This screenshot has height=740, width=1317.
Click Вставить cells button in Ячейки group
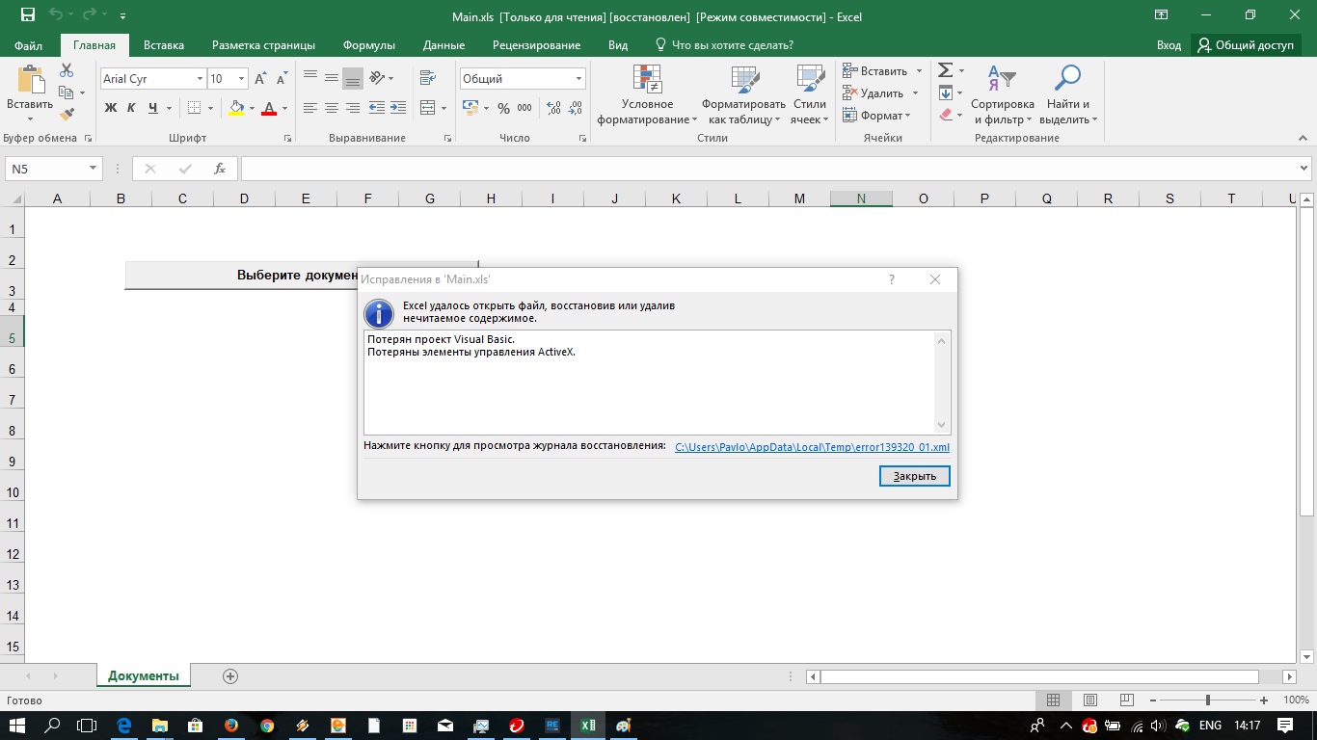(875, 71)
